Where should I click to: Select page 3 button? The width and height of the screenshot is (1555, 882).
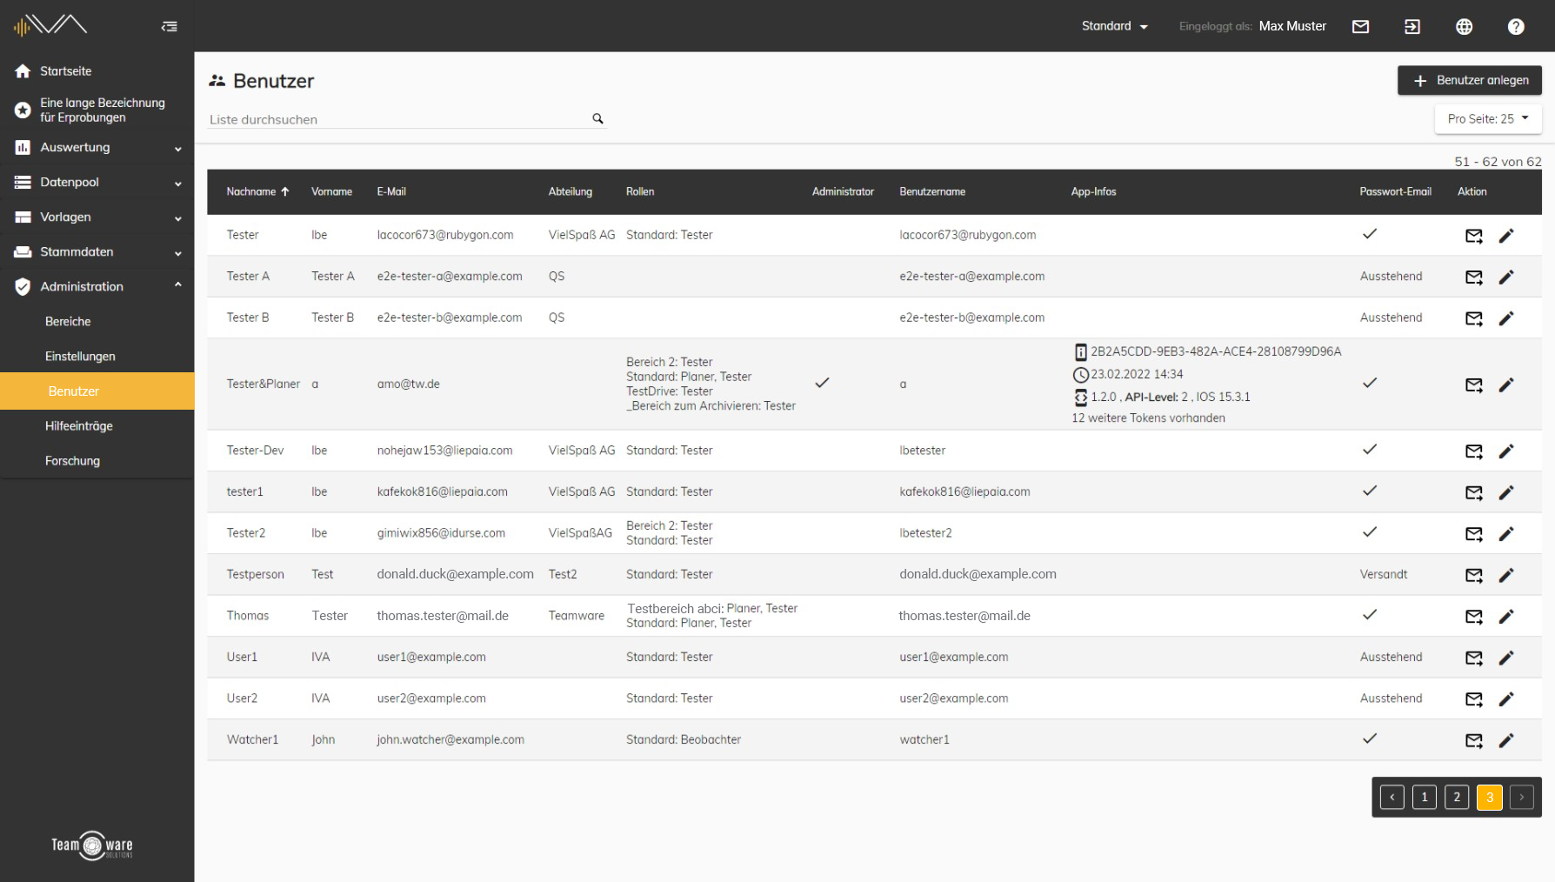pyautogui.click(x=1490, y=797)
